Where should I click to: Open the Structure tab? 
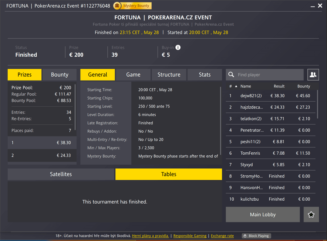tap(169, 75)
